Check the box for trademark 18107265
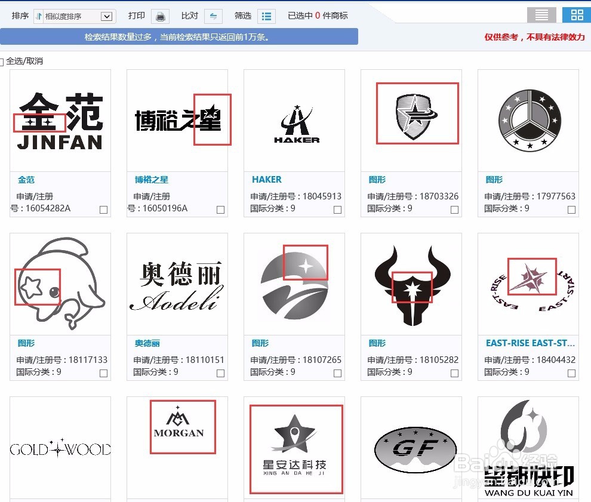 [x=338, y=374]
